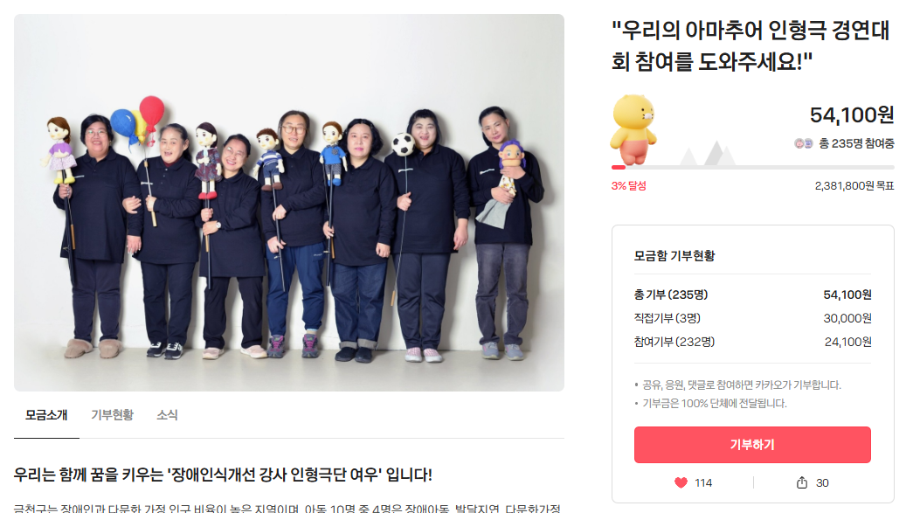Click the 54,100원 total amount at top

(x=852, y=115)
